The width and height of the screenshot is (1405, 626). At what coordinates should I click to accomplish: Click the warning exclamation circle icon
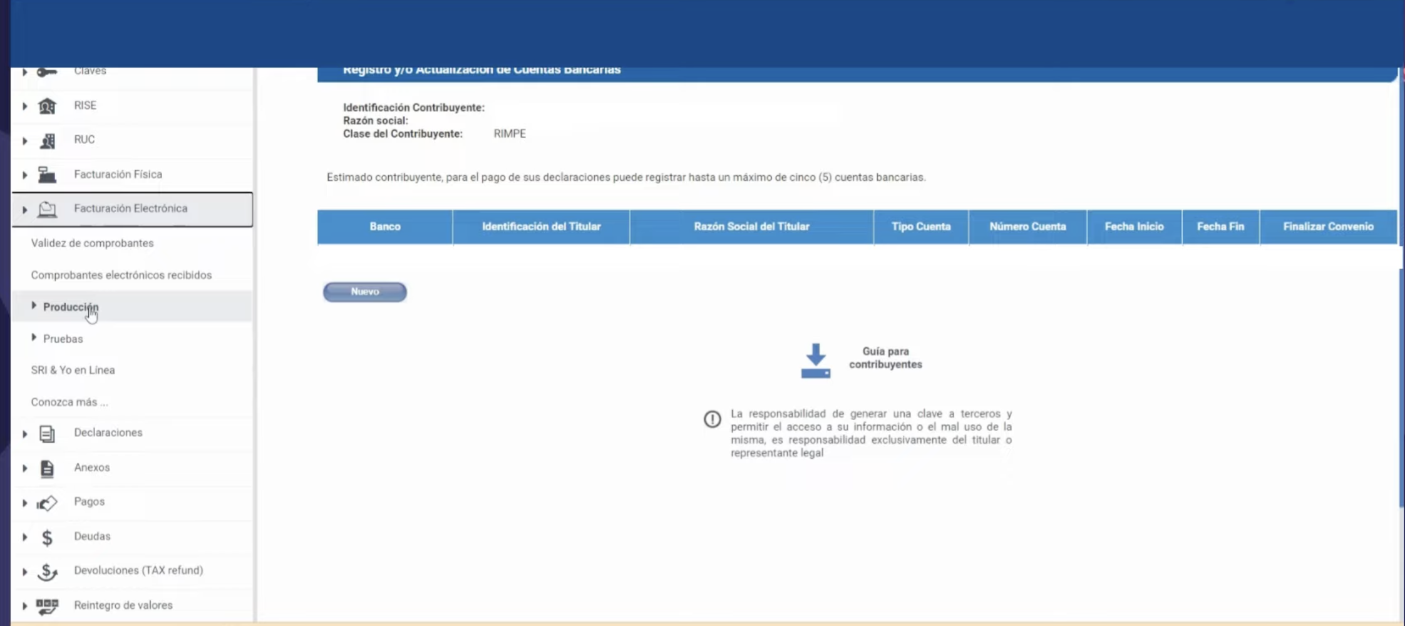point(712,419)
